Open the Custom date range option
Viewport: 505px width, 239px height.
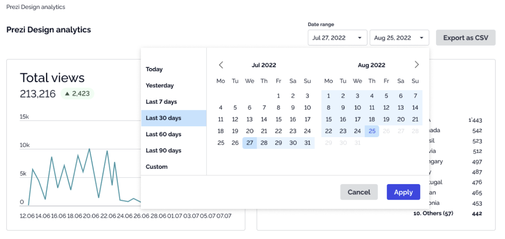pos(157,167)
